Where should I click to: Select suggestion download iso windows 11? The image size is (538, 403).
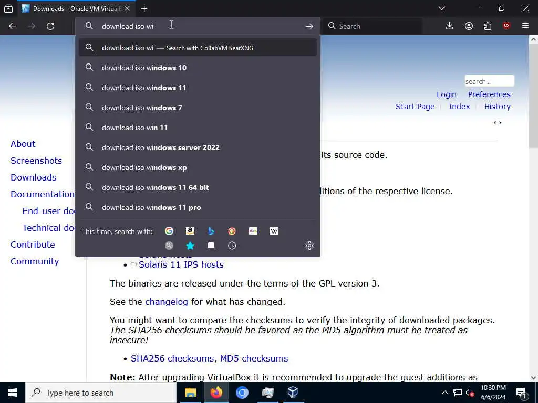pyautogui.click(x=198, y=88)
